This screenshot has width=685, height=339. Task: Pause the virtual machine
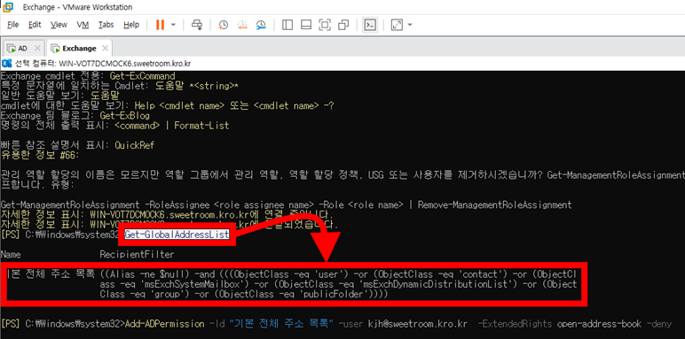[160, 25]
